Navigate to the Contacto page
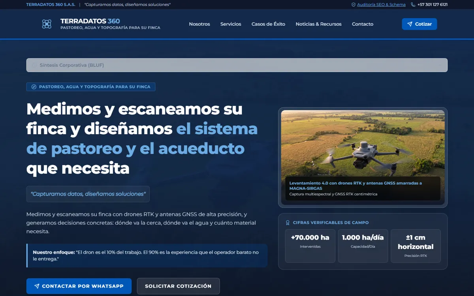This screenshot has width=474, height=296. coord(363,24)
